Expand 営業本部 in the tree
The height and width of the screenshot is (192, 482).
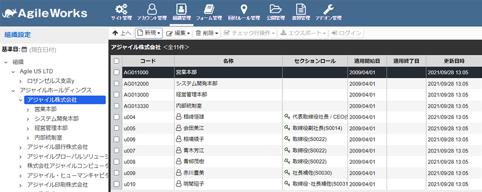click(28, 109)
